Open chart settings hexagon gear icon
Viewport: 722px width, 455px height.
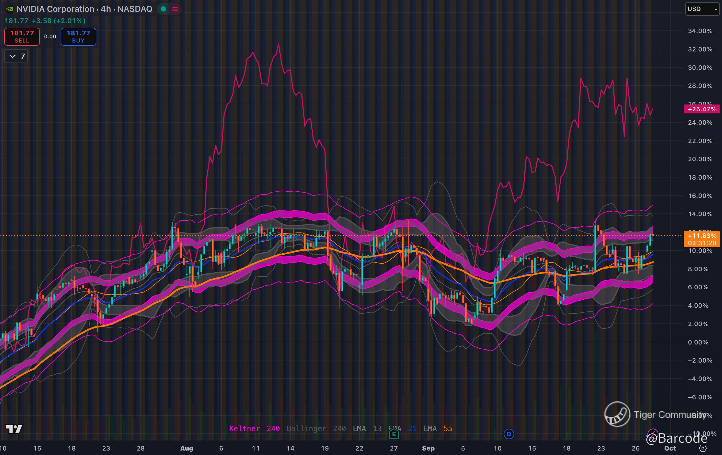pyautogui.click(x=703, y=448)
